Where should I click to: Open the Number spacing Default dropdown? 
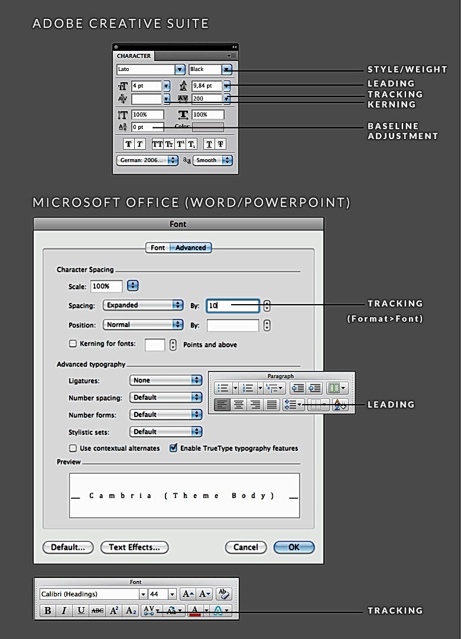[165, 398]
